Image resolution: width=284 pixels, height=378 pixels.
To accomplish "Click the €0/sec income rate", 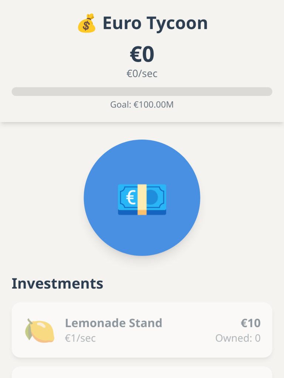I will point(142,73).
